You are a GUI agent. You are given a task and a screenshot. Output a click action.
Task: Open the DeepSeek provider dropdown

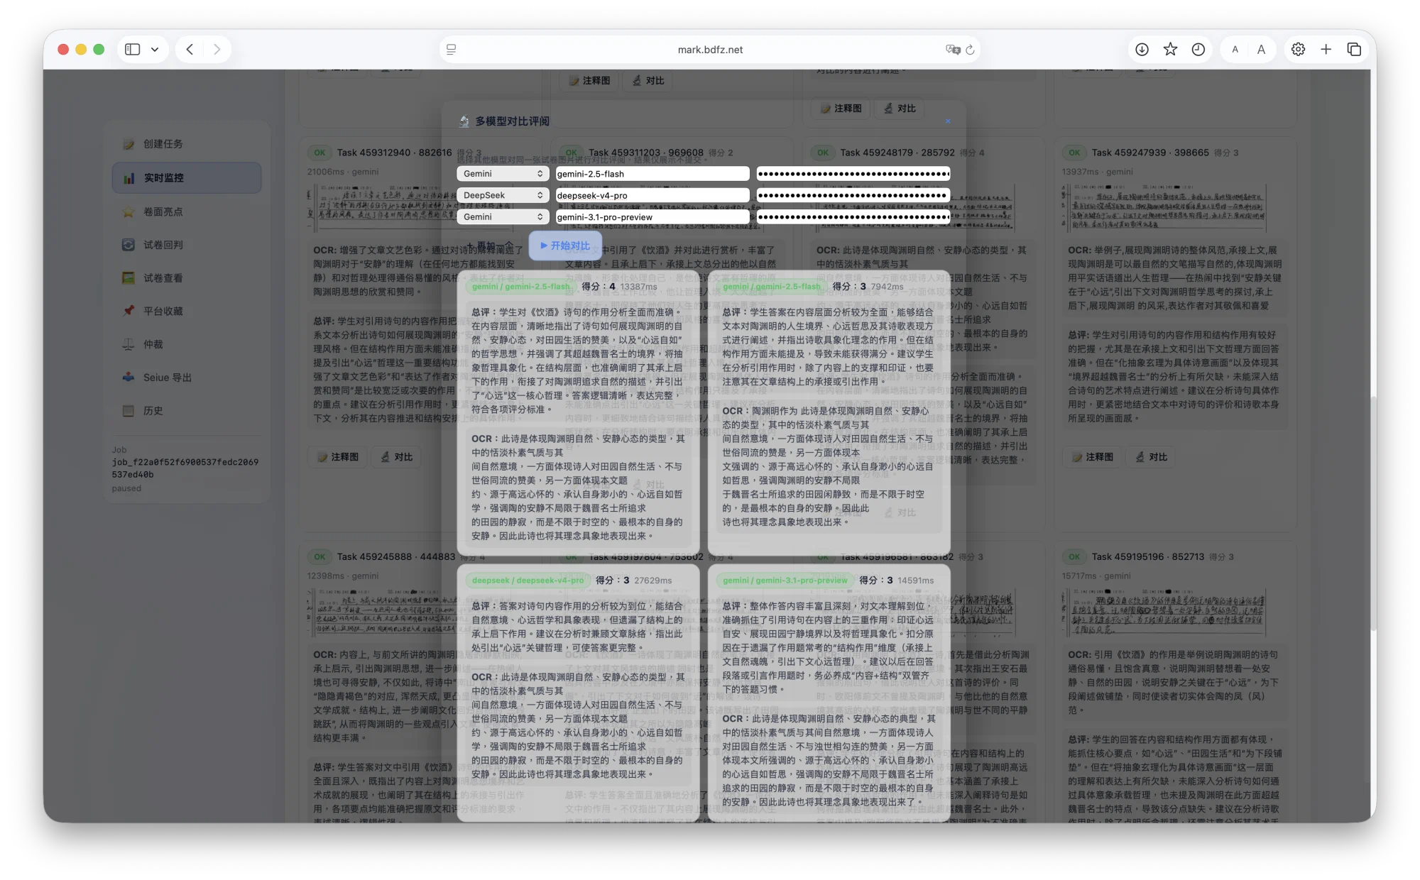click(503, 194)
